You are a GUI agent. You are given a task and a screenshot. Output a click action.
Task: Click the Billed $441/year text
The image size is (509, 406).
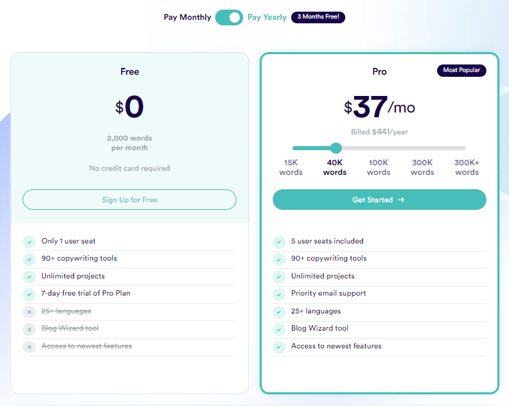[379, 132]
